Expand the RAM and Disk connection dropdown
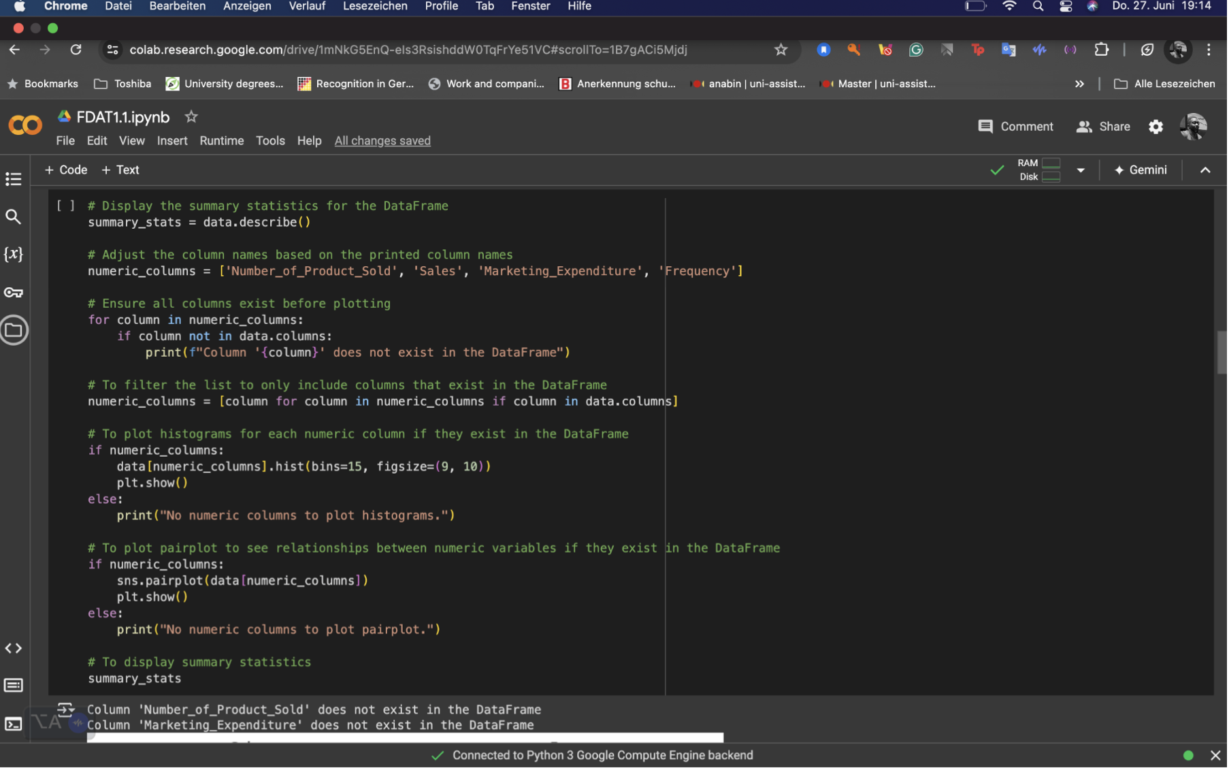Viewport: 1229px width, 768px height. coord(1081,170)
